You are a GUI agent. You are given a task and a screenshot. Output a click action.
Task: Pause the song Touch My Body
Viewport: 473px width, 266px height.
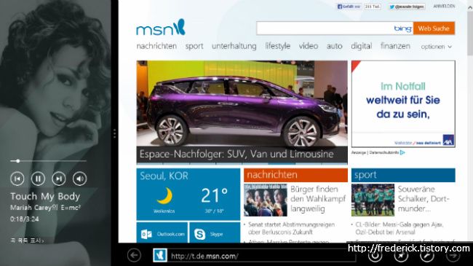[x=38, y=179]
